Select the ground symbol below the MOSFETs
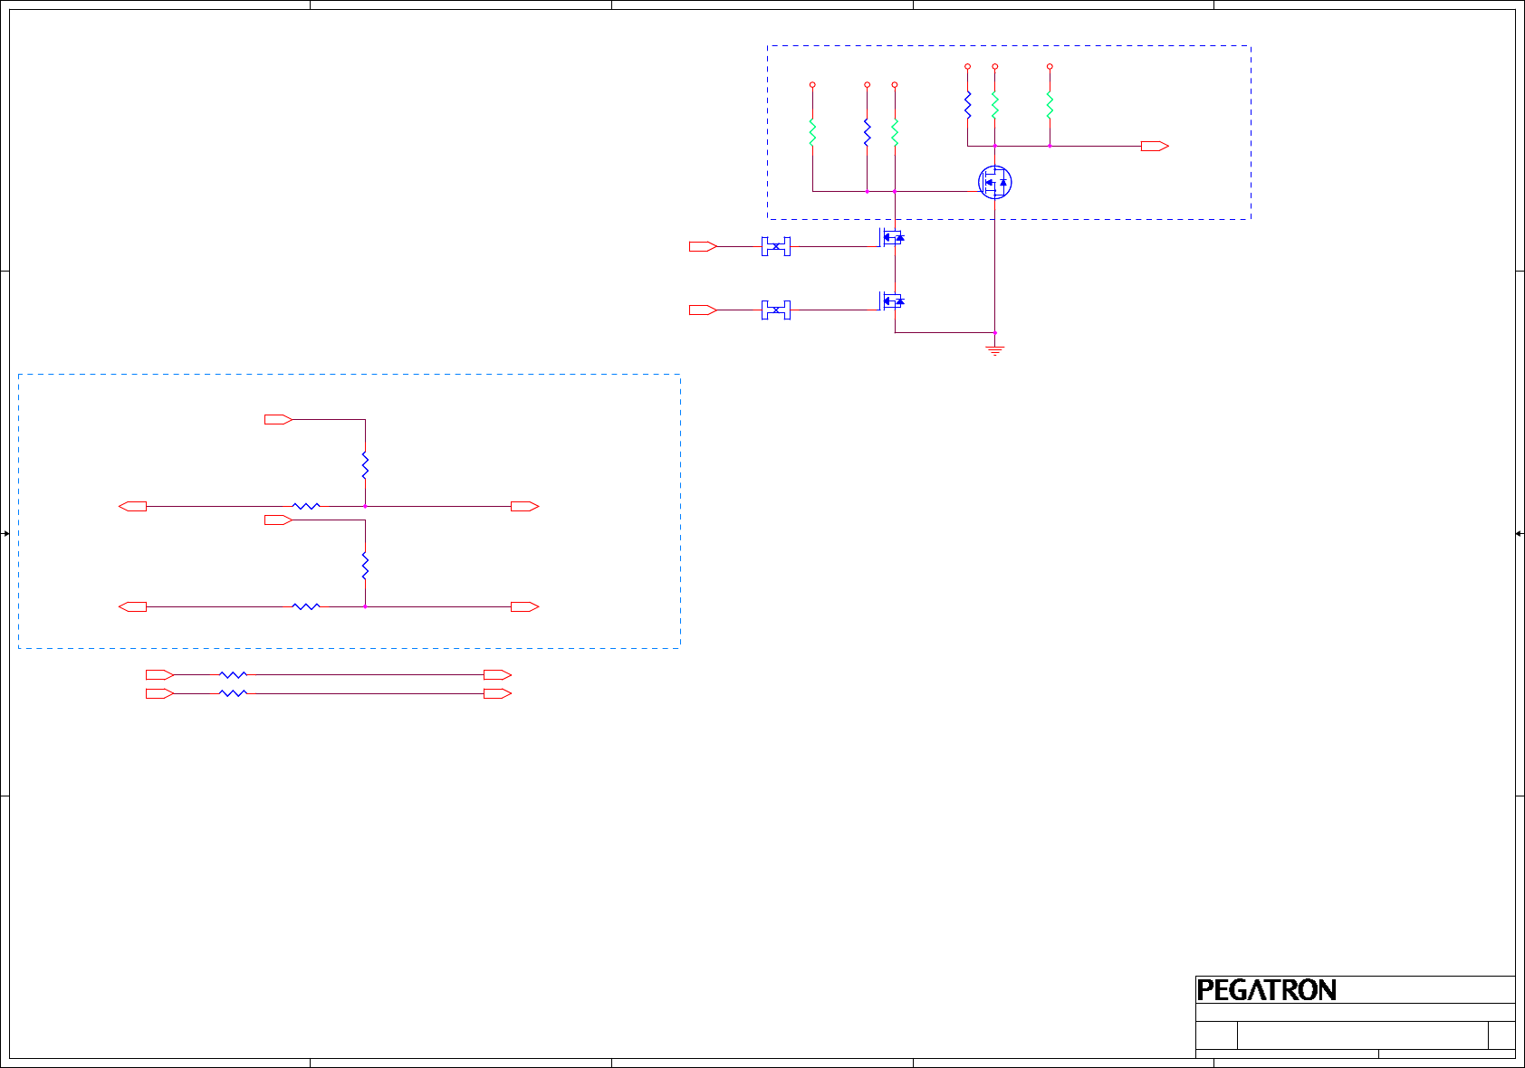 click(994, 349)
